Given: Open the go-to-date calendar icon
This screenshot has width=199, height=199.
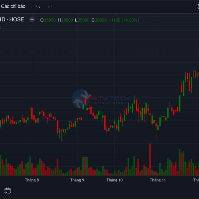Looking at the screenshot, I should [7, 191].
